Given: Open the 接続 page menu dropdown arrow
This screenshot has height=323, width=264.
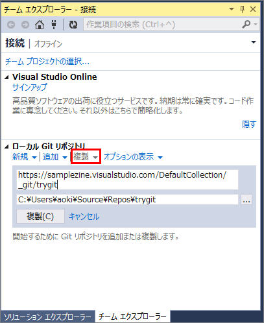Looking at the screenshot, I should click(254, 42).
